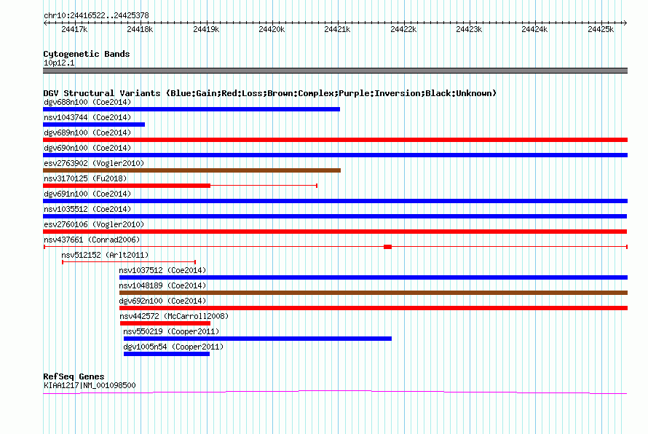Select the red dgv689n100 loss bar
This screenshot has height=434, width=648.
(335, 140)
